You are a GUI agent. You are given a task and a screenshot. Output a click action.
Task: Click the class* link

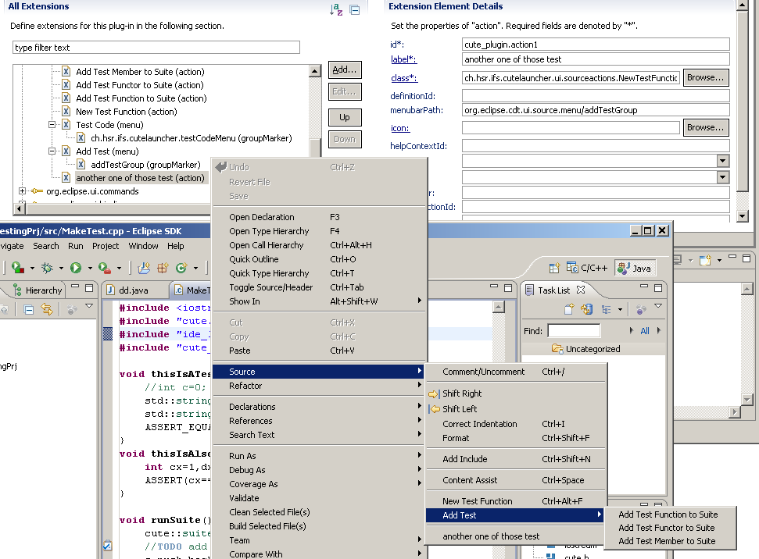(x=403, y=78)
